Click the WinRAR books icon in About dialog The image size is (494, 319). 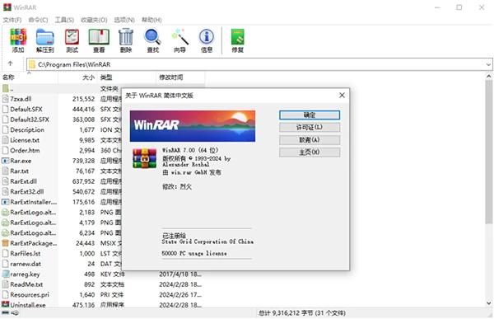coord(144,158)
